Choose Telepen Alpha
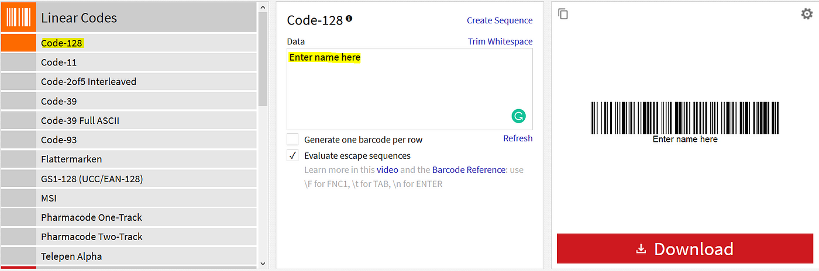The image size is (819, 271). (129, 256)
